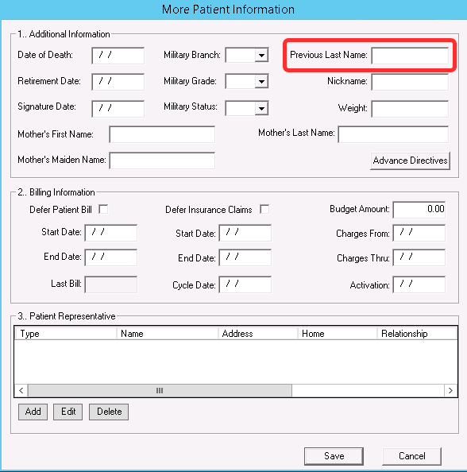Click the right scroll arrow in representative list

450,390
